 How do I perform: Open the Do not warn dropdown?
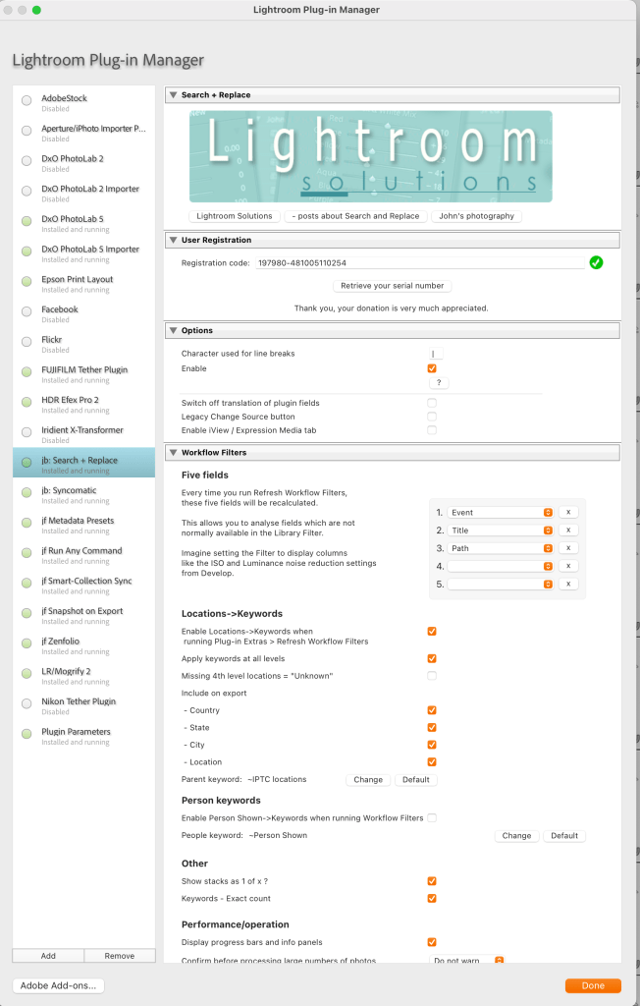[468, 960]
